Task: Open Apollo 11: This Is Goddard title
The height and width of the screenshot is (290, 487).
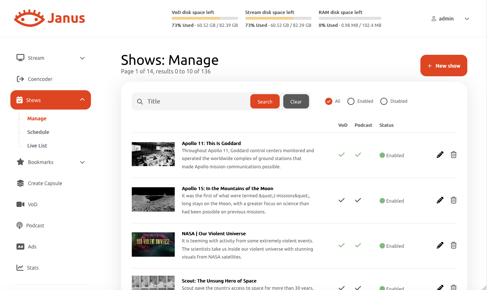Action: 211,143
